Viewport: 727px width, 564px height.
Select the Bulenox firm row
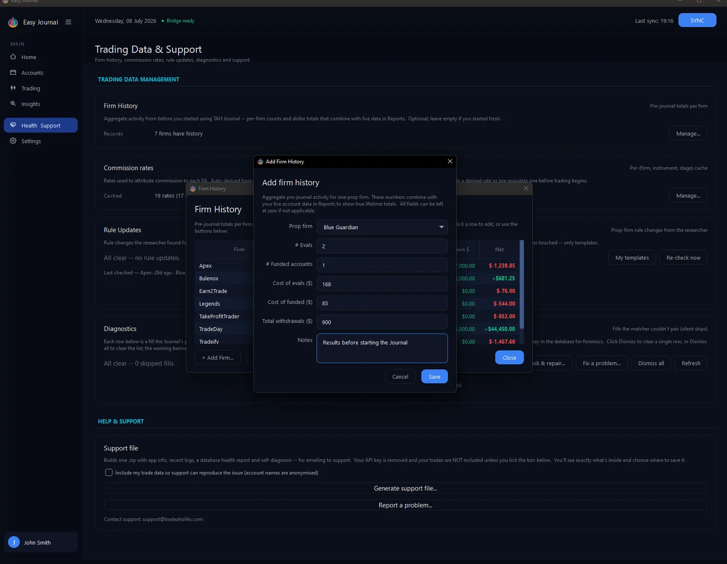(x=224, y=278)
